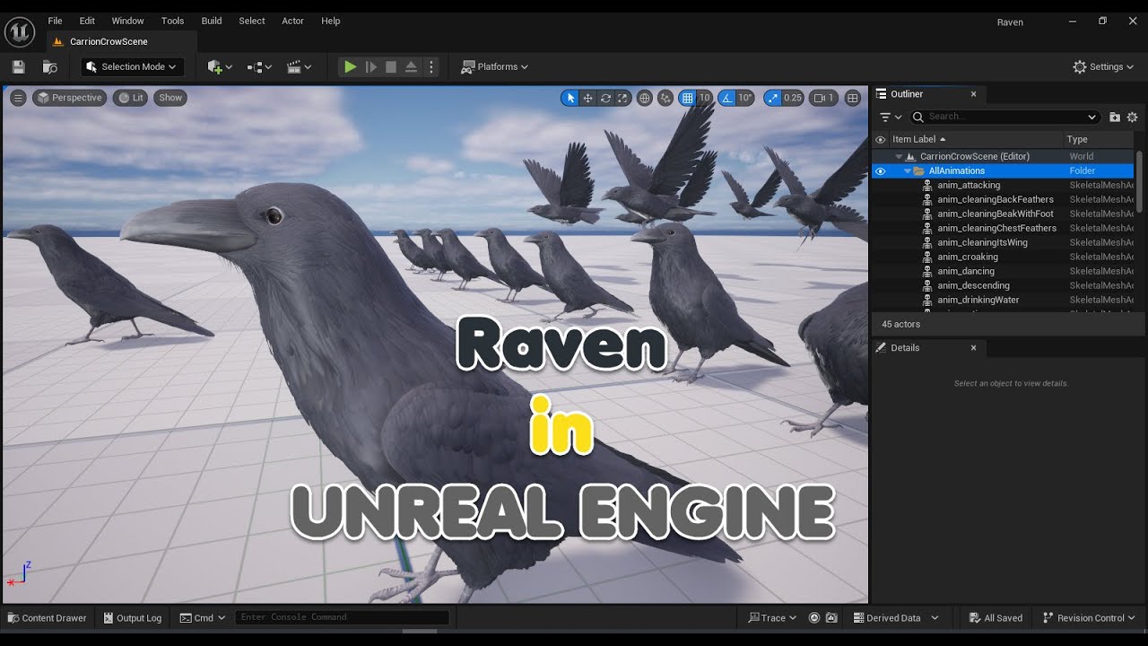Click the Lit view mode button
The image size is (1148, 646).
pos(130,98)
